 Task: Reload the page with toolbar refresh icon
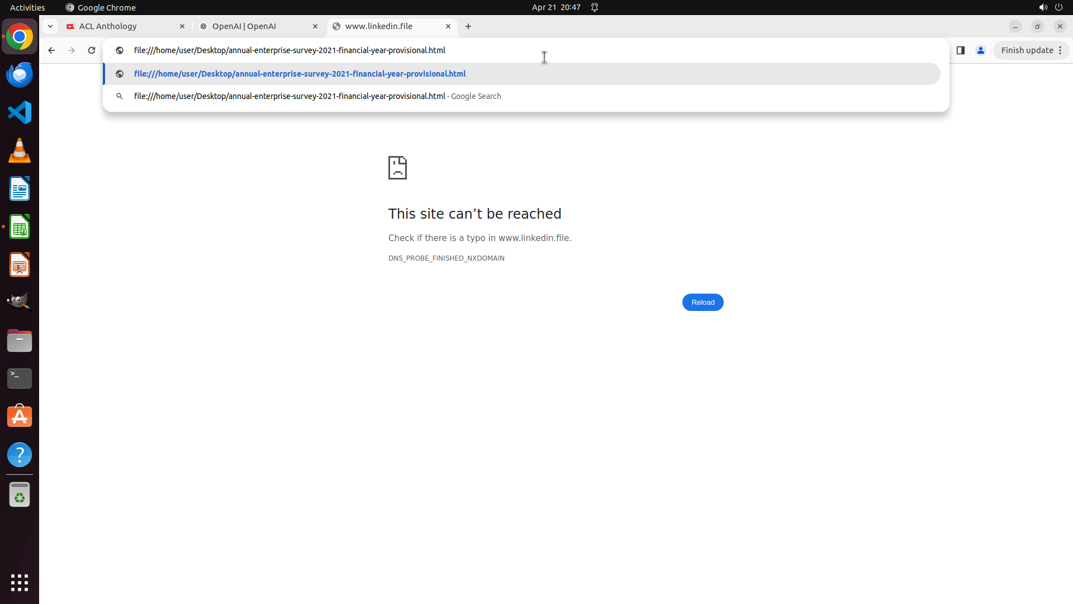coord(92,50)
